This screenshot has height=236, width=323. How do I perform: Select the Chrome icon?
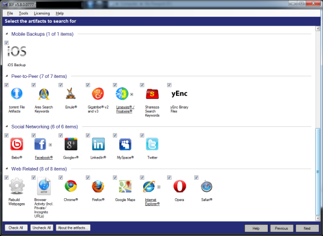point(71,186)
